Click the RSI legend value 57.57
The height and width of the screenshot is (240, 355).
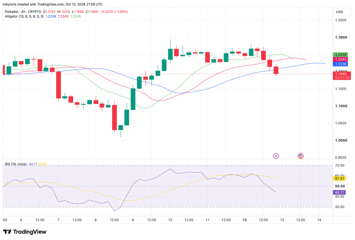[x=43, y=164]
